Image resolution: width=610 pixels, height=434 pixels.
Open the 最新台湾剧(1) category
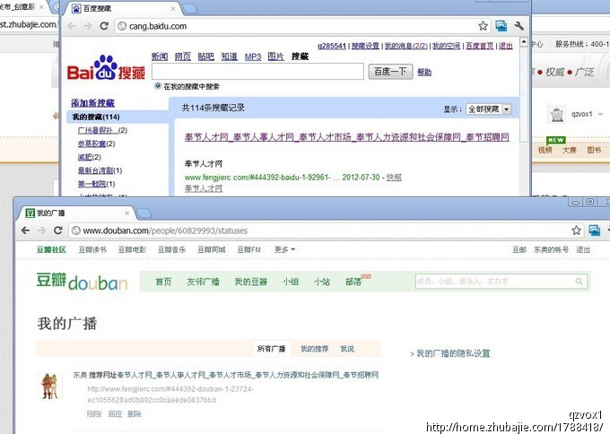click(x=100, y=170)
